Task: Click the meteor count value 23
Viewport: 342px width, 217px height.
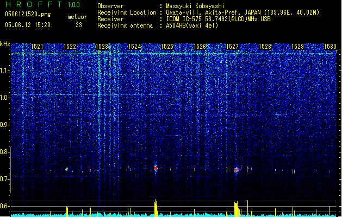Action: coord(79,25)
